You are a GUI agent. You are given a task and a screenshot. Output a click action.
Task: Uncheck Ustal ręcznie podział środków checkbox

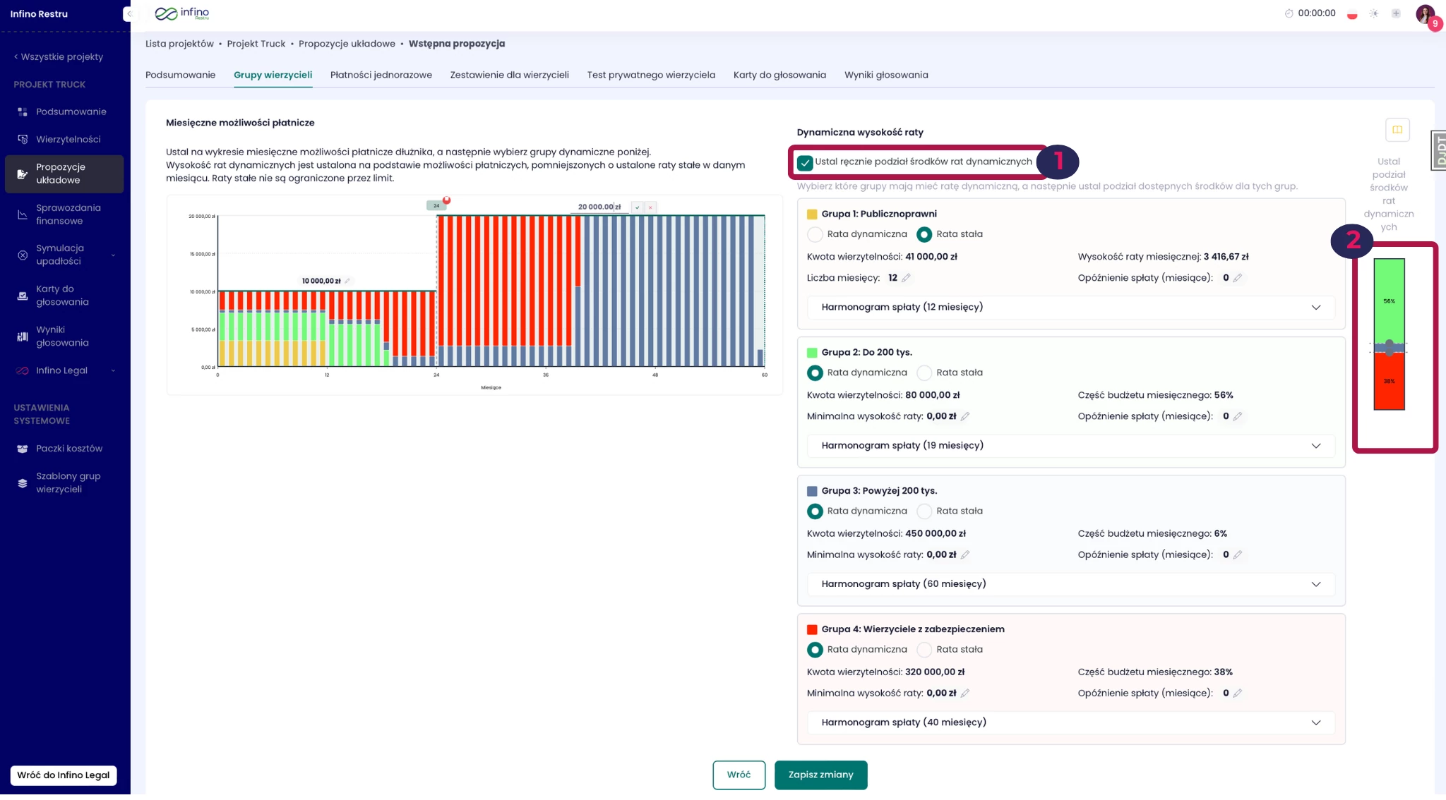(805, 162)
